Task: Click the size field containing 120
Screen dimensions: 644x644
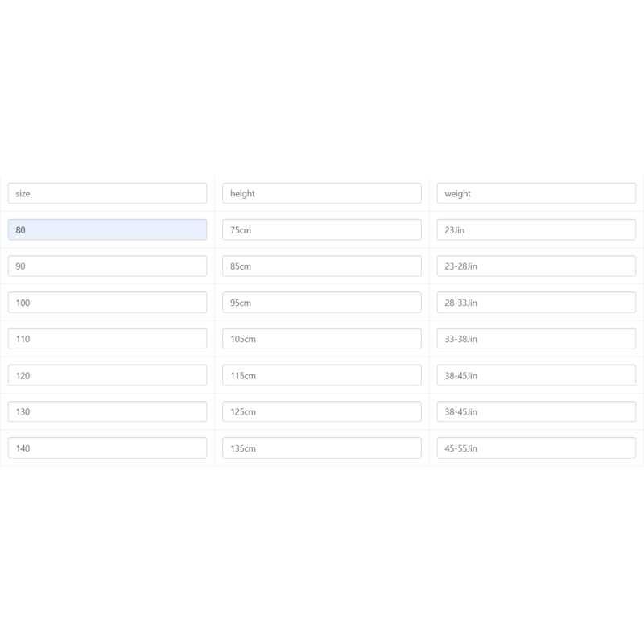Action: coord(107,375)
